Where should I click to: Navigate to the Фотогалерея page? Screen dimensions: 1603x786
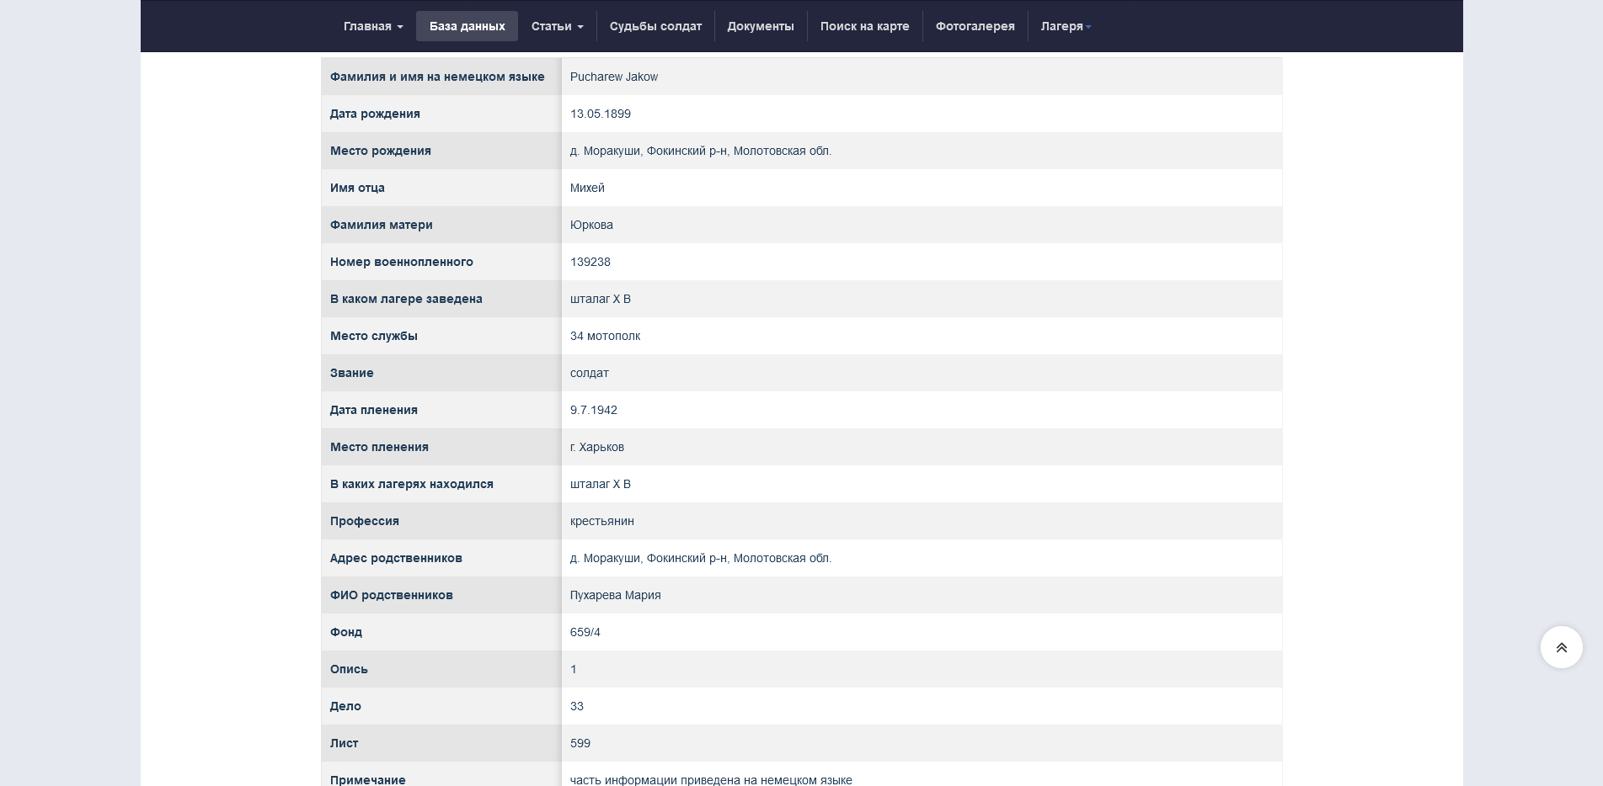click(975, 26)
